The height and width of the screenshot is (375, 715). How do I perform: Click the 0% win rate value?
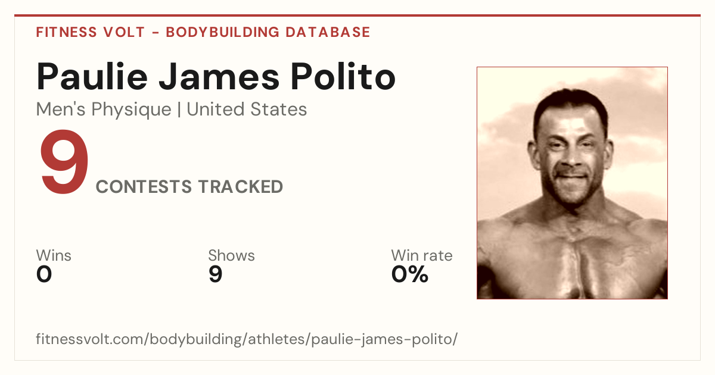point(410,274)
